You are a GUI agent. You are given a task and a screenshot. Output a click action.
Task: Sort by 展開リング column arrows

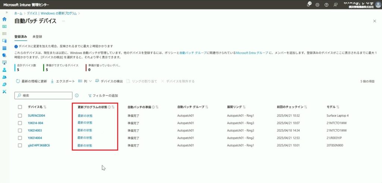pyautogui.click(x=244, y=107)
